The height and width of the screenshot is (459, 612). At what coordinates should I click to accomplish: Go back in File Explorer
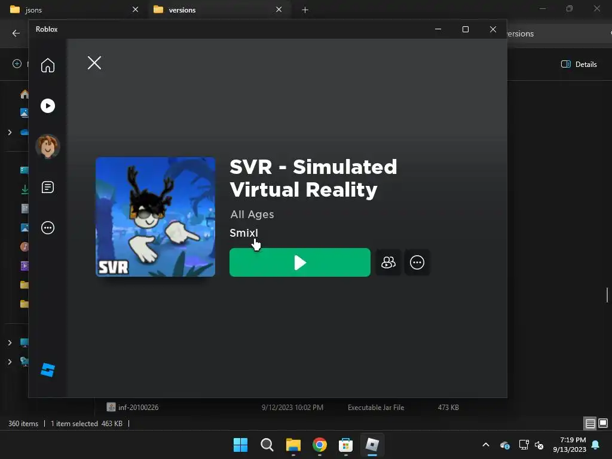[16, 33]
